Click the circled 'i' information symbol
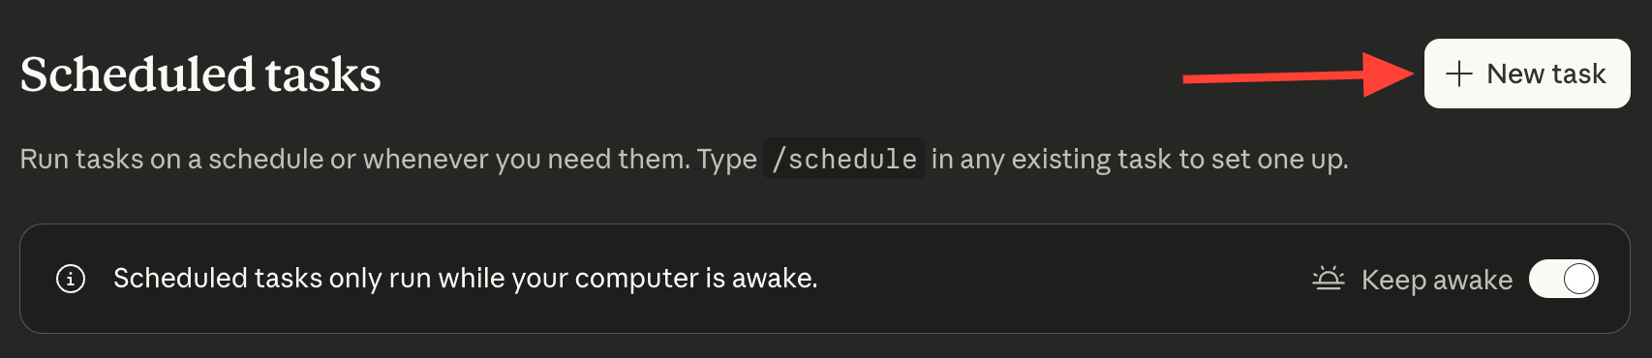1652x358 pixels. [71, 279]
